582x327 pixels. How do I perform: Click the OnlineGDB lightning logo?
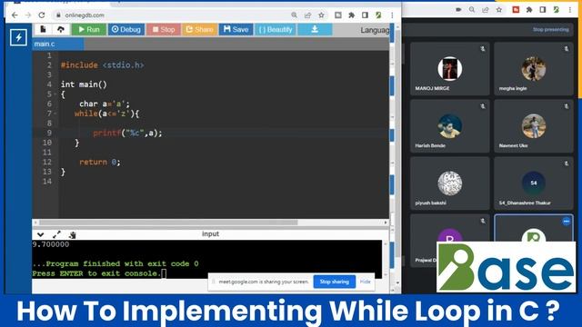[18, 37]
